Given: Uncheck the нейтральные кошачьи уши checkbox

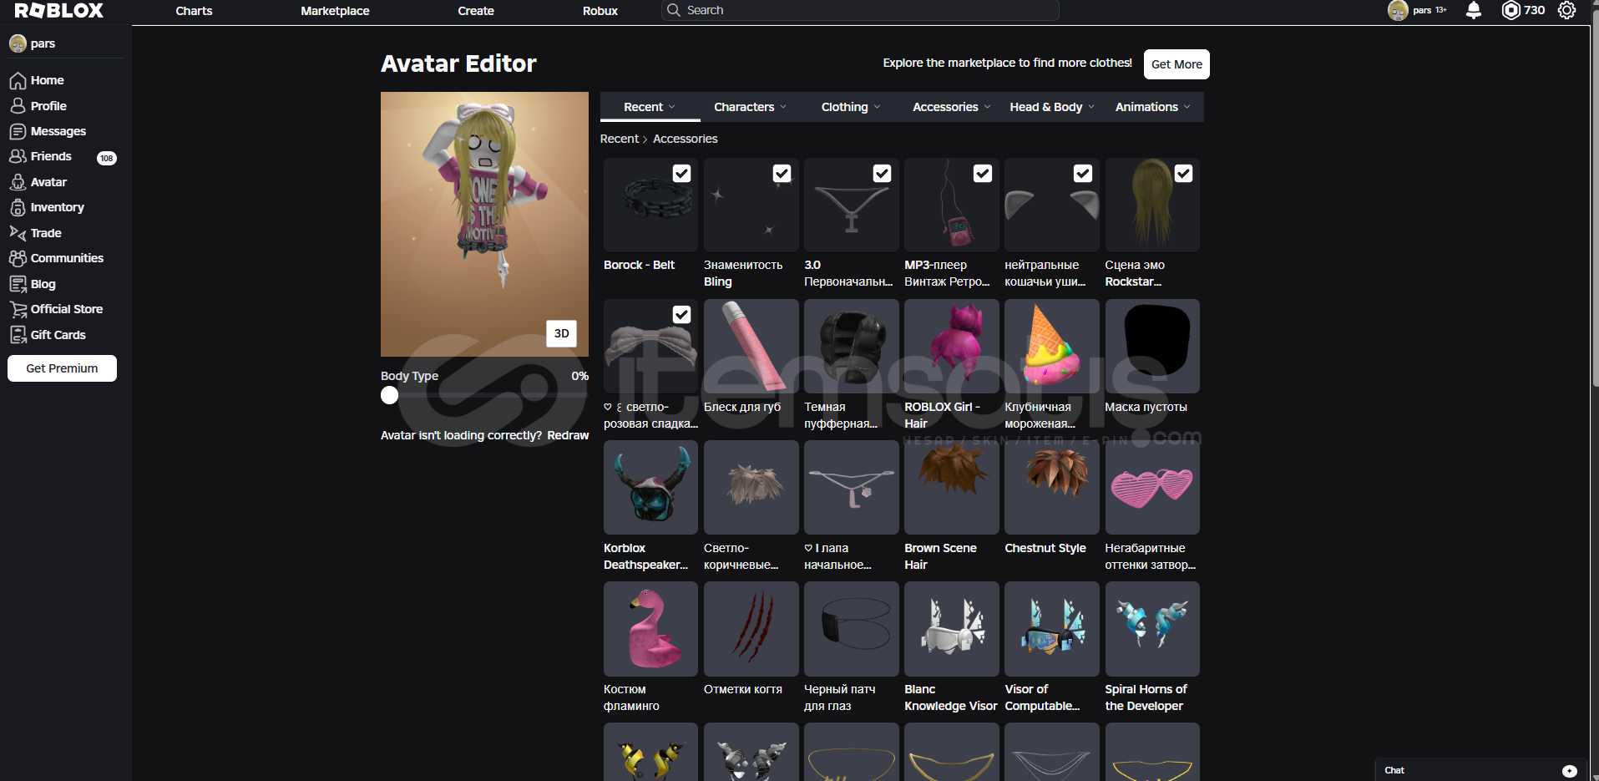Looking at the screenshot, I should tap(1083, 173).
